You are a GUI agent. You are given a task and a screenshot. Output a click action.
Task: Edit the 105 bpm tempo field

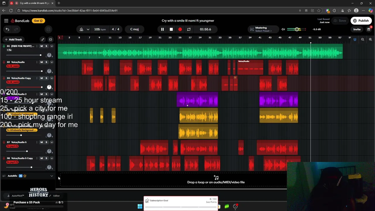tap(100, 29)
